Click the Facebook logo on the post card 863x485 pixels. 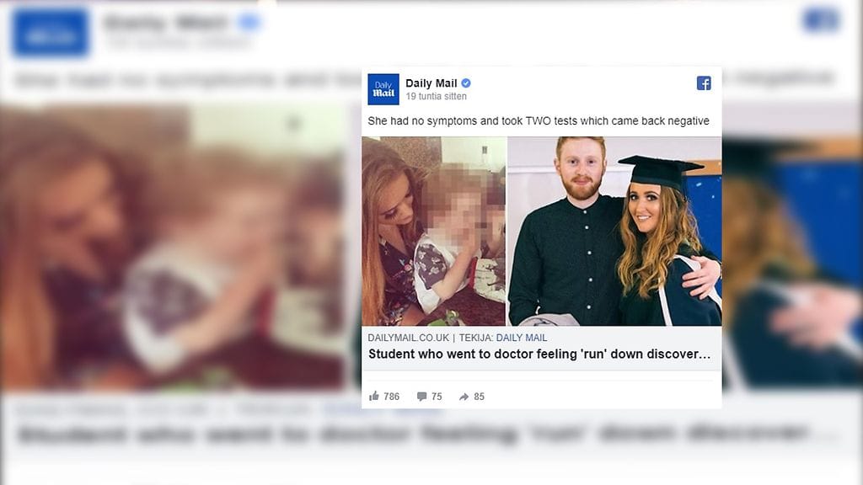tap(704, 83)
